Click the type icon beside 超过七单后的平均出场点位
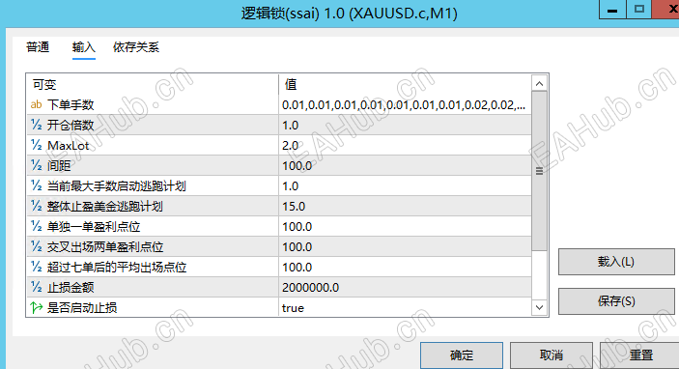The width and height of the screenshot is (679, 369). (37, 268)
